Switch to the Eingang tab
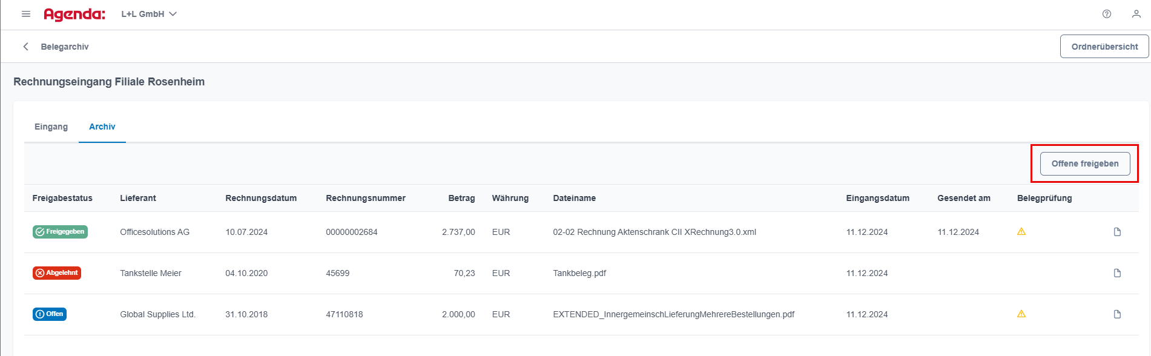Viewport: 1151px width, 356px height. tap(51, 127)
